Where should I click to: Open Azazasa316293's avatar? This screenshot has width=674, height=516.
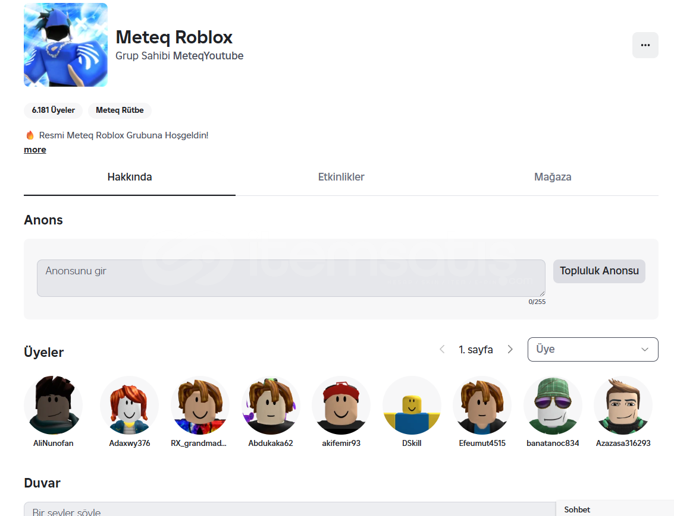pyautogui.click(x=623, y=406)
